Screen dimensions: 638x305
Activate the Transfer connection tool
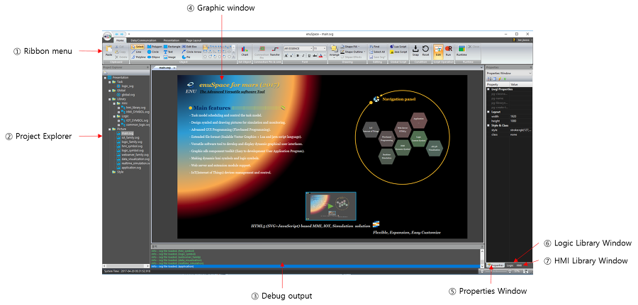(276, 51)
